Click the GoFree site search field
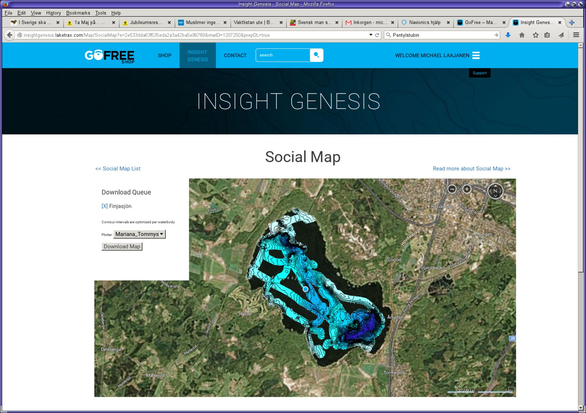Image resolution: width=586 pixels, height=413 pixels. [283, 55]
